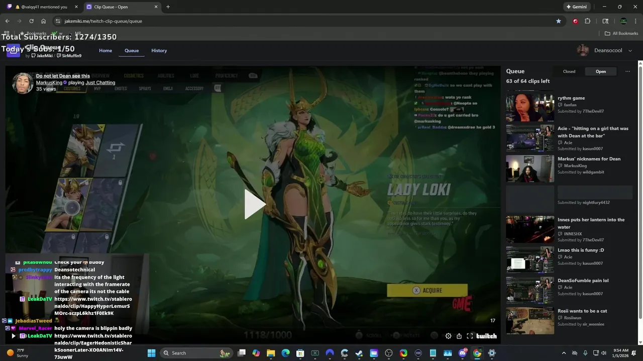Play the clip with the center play button
Screen dimensions: 643x361
255,204
